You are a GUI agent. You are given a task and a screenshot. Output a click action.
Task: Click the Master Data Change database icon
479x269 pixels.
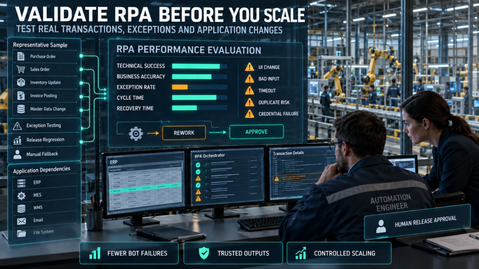21,109
